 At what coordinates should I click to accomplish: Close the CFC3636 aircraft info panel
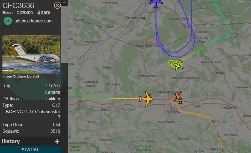coord(57,5)
